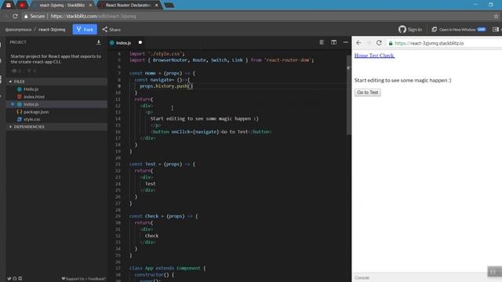Go forward in preview pane
The image size is (502, 282).
[x=369, y=43]
